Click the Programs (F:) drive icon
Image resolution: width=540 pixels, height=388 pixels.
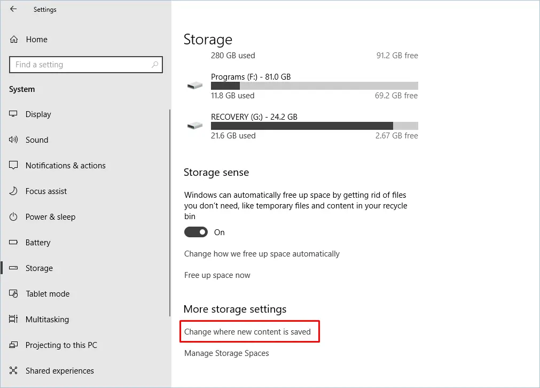pos(195,86)
